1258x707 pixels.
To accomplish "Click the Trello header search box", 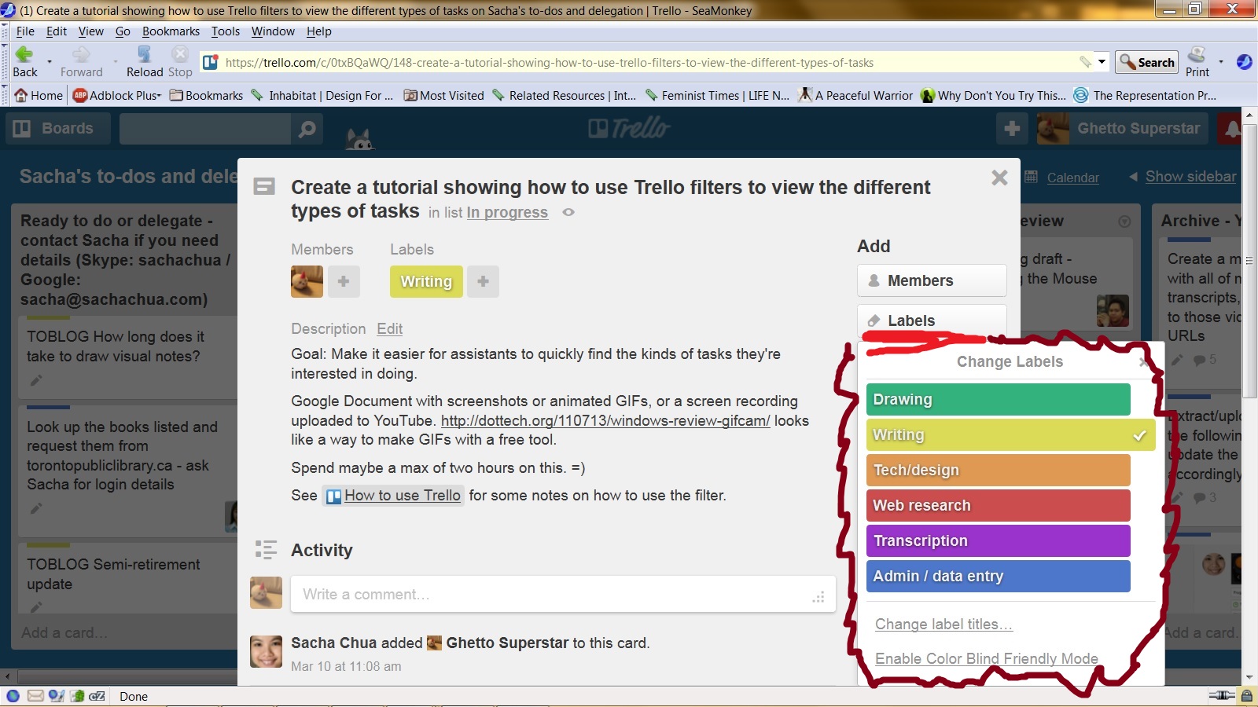I will 205,128.
